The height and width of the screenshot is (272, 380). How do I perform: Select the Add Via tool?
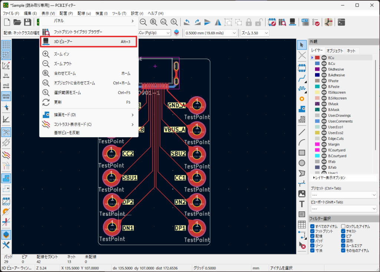click(x=302, y=99)
